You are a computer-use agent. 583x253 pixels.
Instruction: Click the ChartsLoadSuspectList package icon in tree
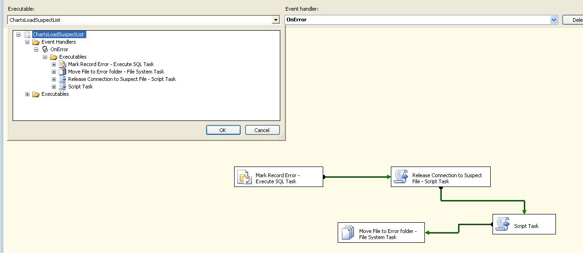[x=27, y=34]
